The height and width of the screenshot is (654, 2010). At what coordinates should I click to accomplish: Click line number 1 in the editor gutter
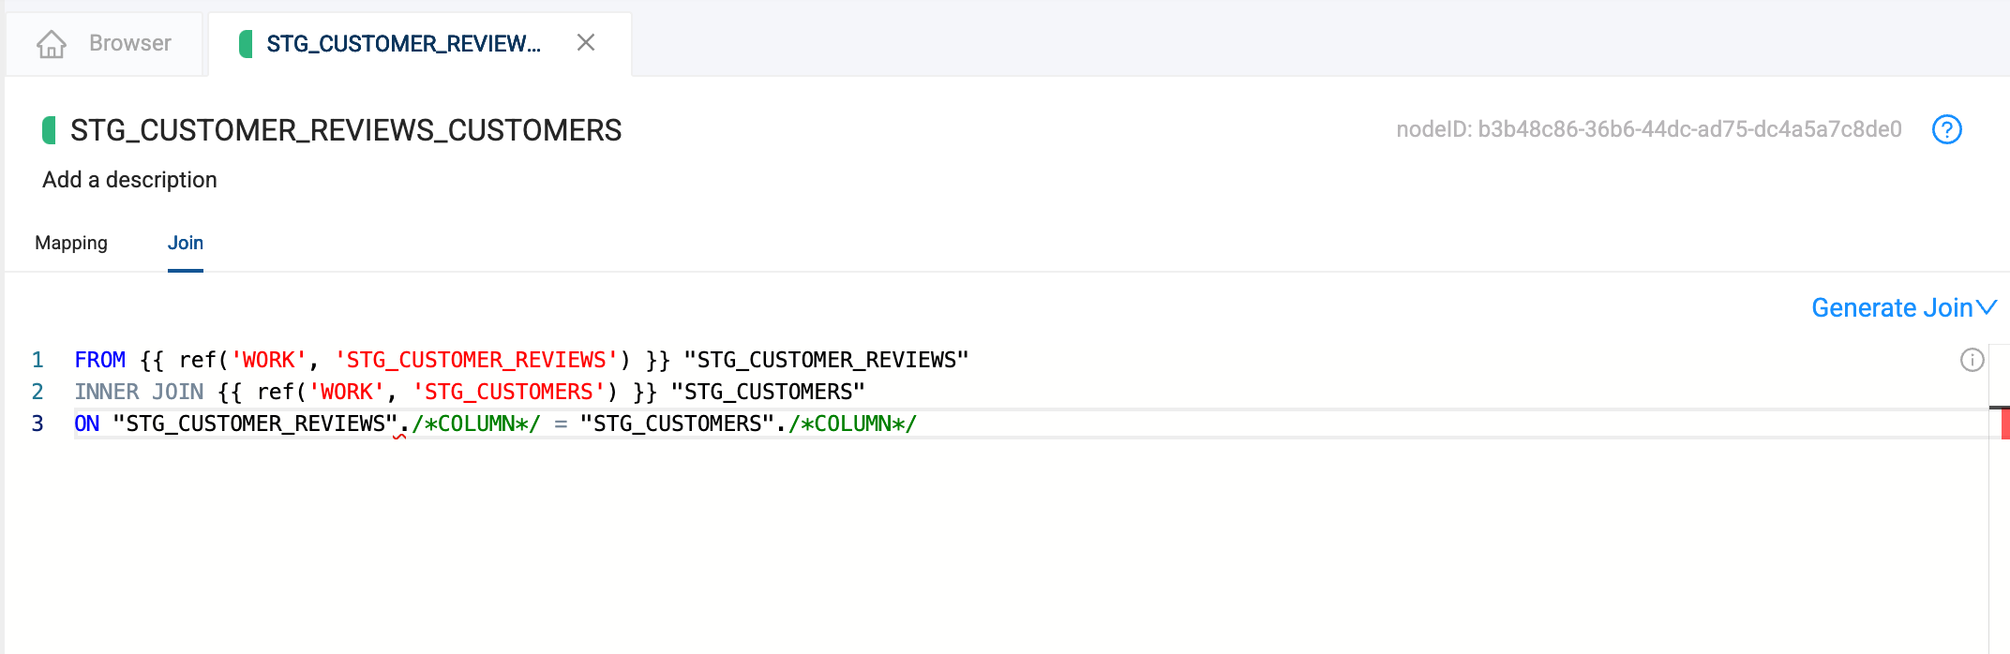point(37,360)
